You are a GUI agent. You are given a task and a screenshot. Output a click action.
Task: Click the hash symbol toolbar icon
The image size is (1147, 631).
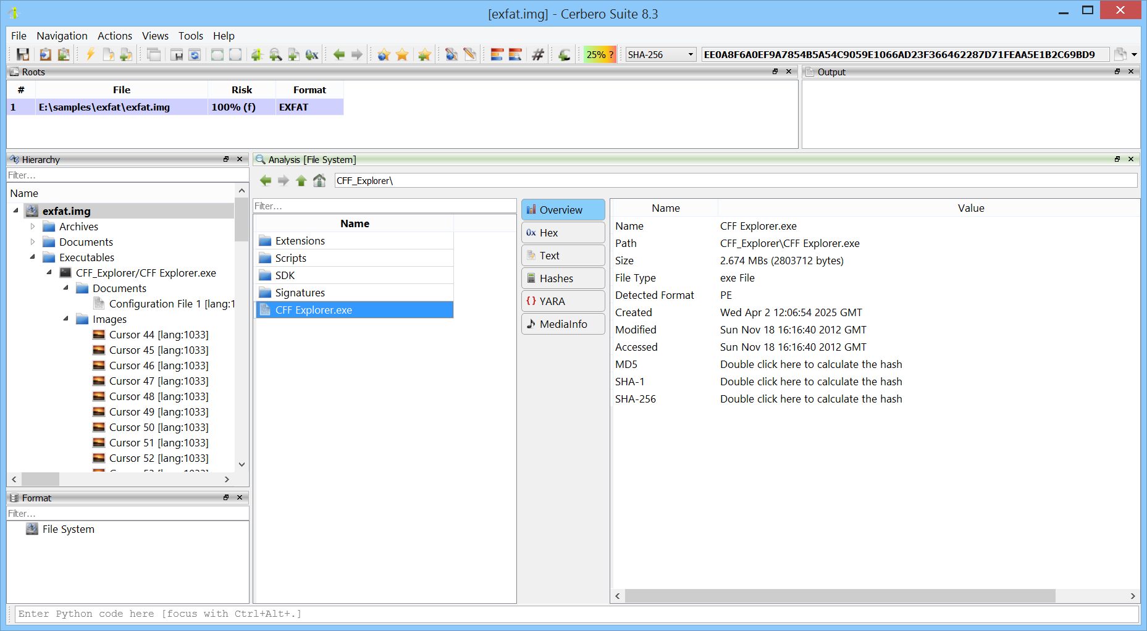[538, 54]
